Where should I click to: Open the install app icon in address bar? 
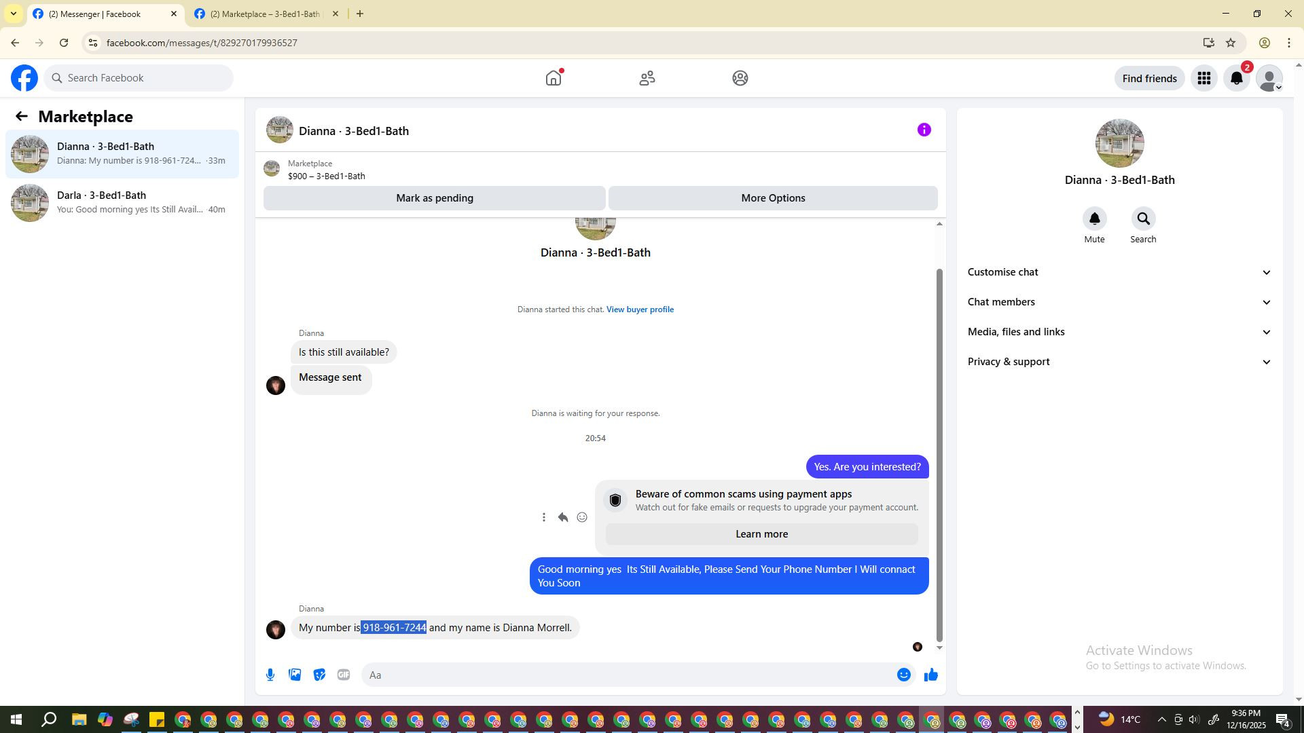click(1208, 43)
